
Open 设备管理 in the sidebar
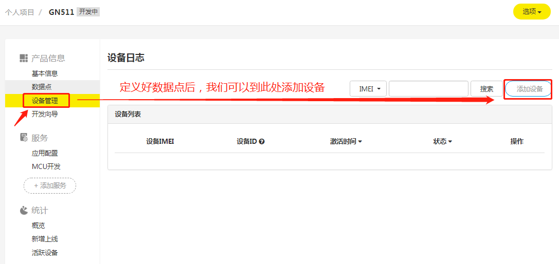click(x=45, y=100)
